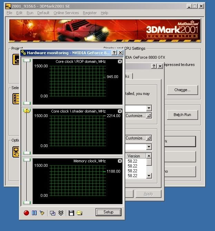Click lower Customize... button
This screenshot has width=215, height=231.
coord(138,138)
